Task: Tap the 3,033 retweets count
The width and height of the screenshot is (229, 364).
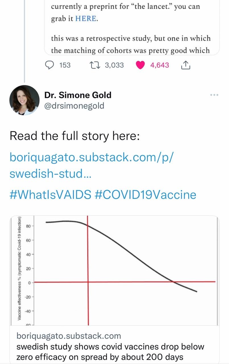Action: click(114, 65)
